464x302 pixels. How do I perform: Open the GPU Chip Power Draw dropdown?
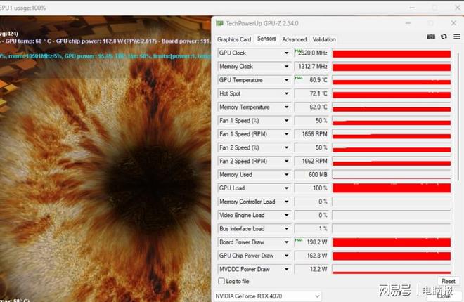pyautogui.click(x=286, y=256)
